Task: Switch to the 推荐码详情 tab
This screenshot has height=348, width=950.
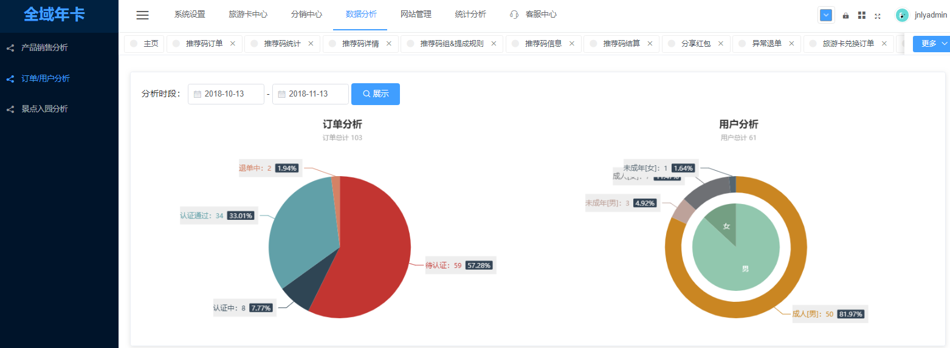Action: [x=360, y=44]
